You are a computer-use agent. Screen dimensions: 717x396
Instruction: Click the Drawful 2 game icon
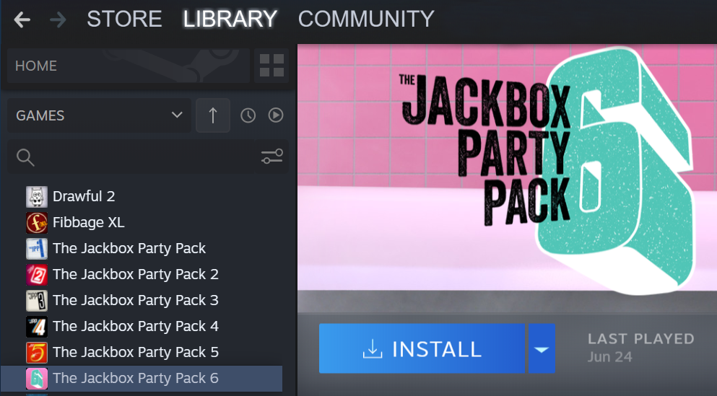coord(37,197)
